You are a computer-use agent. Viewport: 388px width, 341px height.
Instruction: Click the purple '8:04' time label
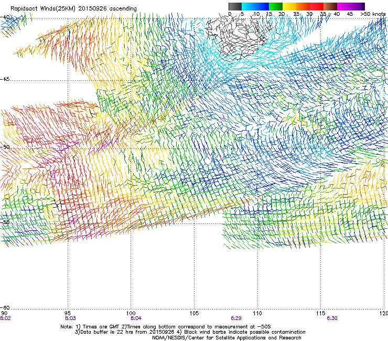point(136,318)
